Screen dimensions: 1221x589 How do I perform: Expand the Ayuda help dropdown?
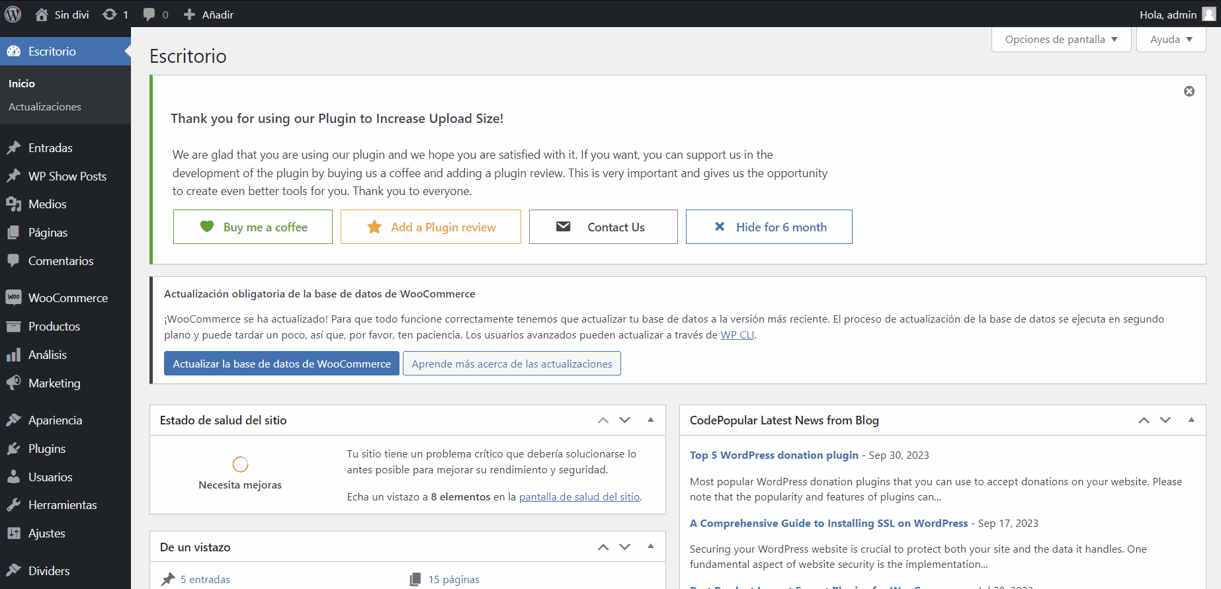tap(1171, 40)
